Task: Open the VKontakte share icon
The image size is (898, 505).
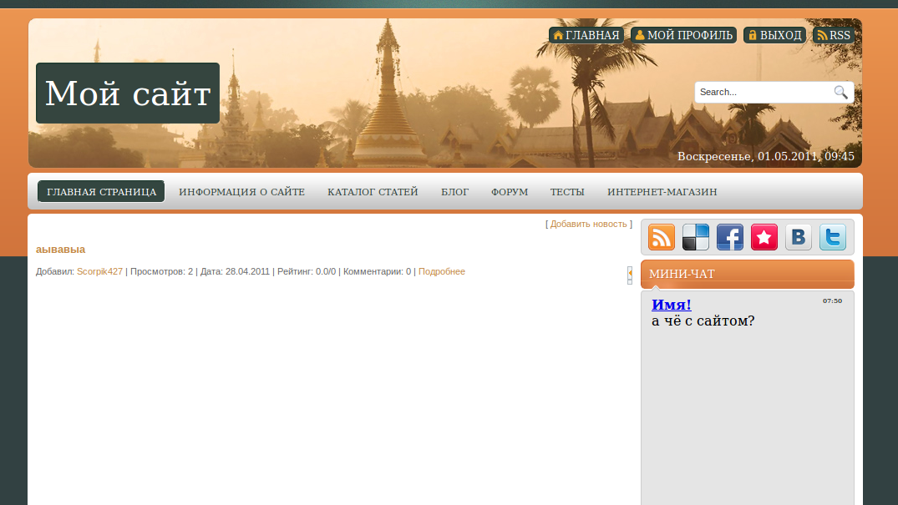Action: point(799,237)
